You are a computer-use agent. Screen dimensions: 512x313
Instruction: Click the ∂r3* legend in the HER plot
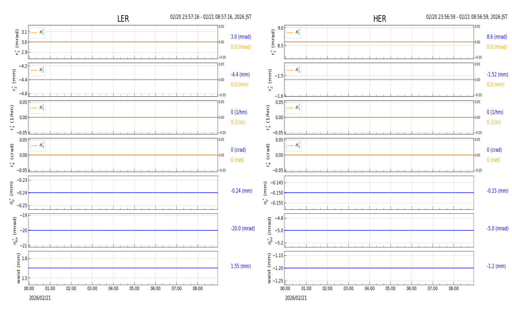294,108
